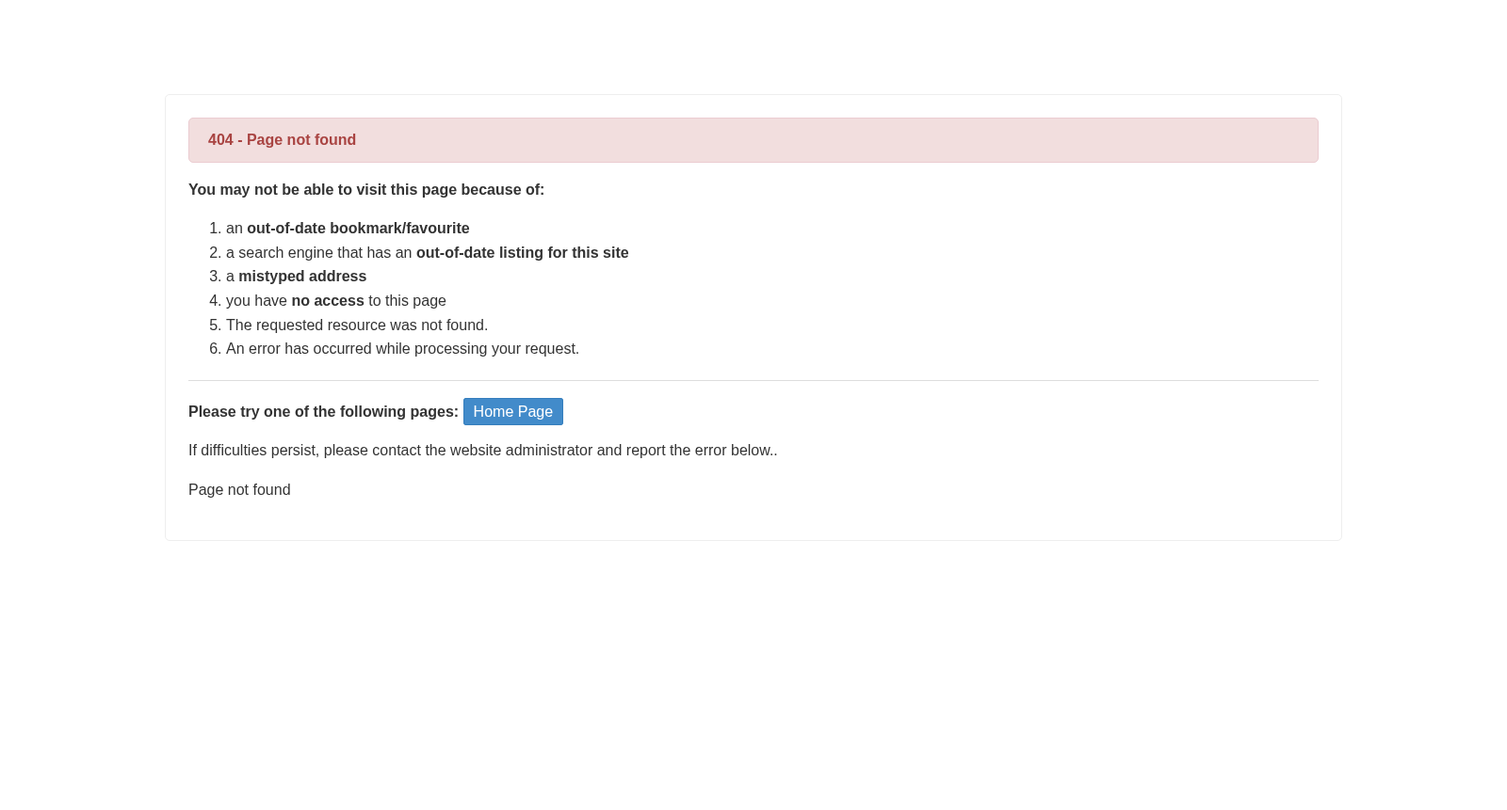
Task: Click 'Please try one of the following pages:' label
Action: 323,412
